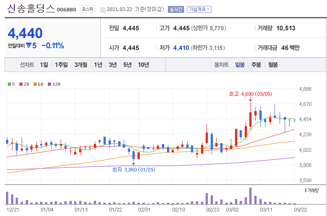The image size is (327, 216).
Task: Click the 01/04 date axis label
Action: [47, 210]
